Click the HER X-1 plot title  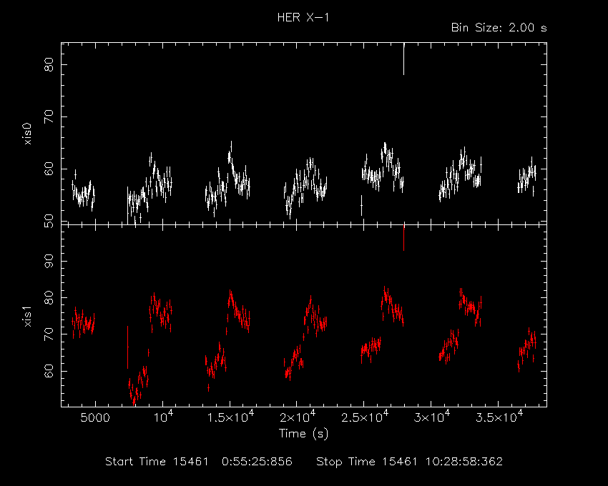303,17
